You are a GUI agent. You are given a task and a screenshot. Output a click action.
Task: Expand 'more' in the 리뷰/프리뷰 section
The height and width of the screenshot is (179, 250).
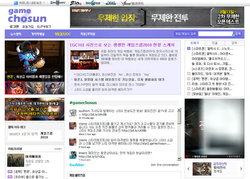(58, 149)
